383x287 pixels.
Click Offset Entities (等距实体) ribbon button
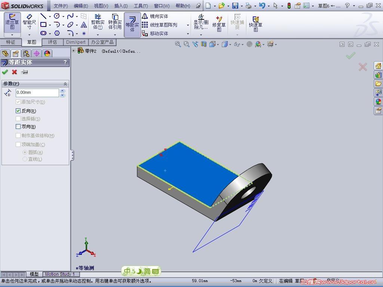click(132, 24)
